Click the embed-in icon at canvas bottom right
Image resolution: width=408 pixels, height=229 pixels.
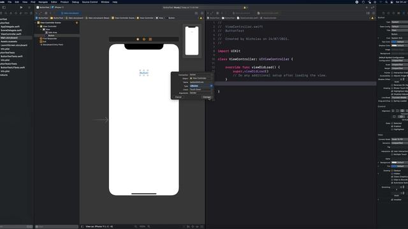pos(202,226)
